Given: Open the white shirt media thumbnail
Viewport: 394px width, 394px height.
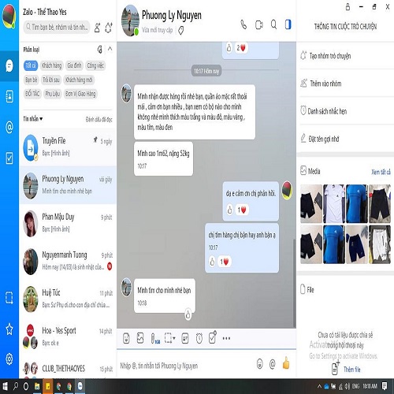Looking at the screenshot, I should 334,203.
